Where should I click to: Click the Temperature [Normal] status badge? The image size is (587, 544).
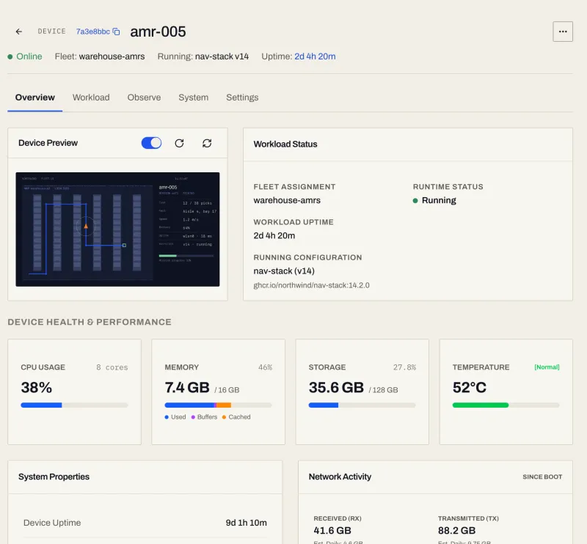(x=547, y=367)
